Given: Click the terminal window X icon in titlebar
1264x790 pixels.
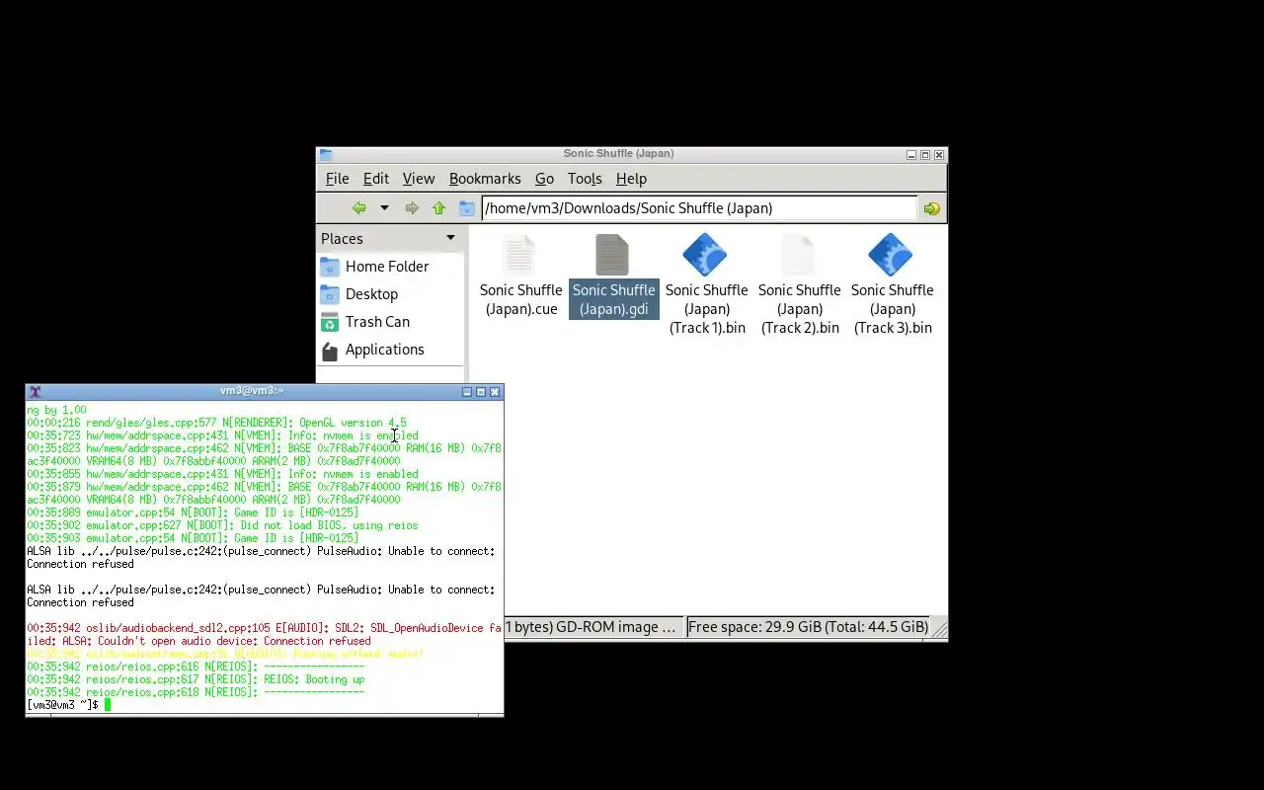Looking at the screenshot, I should click(35, 392).
